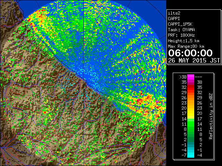Click the magenta >38 dBZ legend swatch
The width and height of the screenshot is (222, 166).
[x=191, y=77]
